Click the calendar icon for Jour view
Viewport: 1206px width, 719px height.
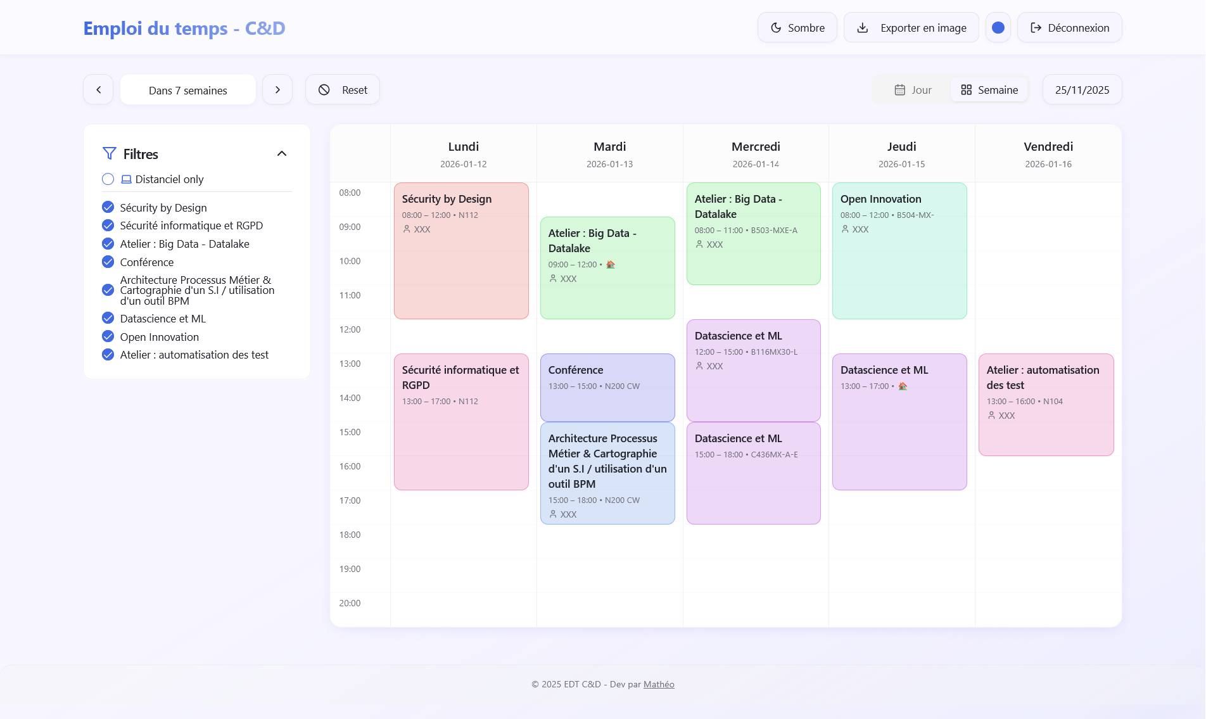[899, 90]
